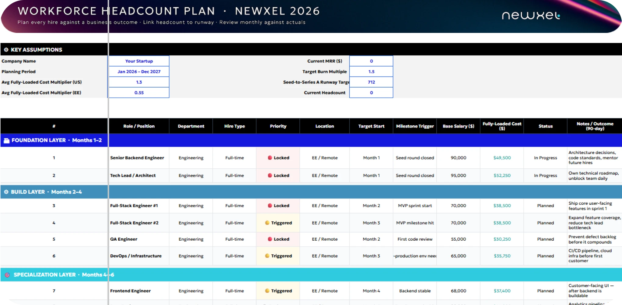Click the 'MVP sprint start' milestone cell
Screen dimensions: 622x305
(415, 206)
